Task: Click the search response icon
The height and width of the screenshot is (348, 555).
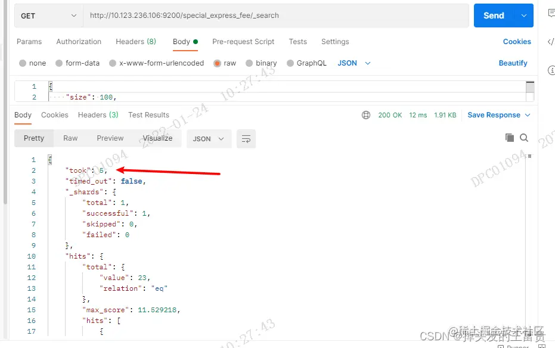Action: click(x=524, y=138)
